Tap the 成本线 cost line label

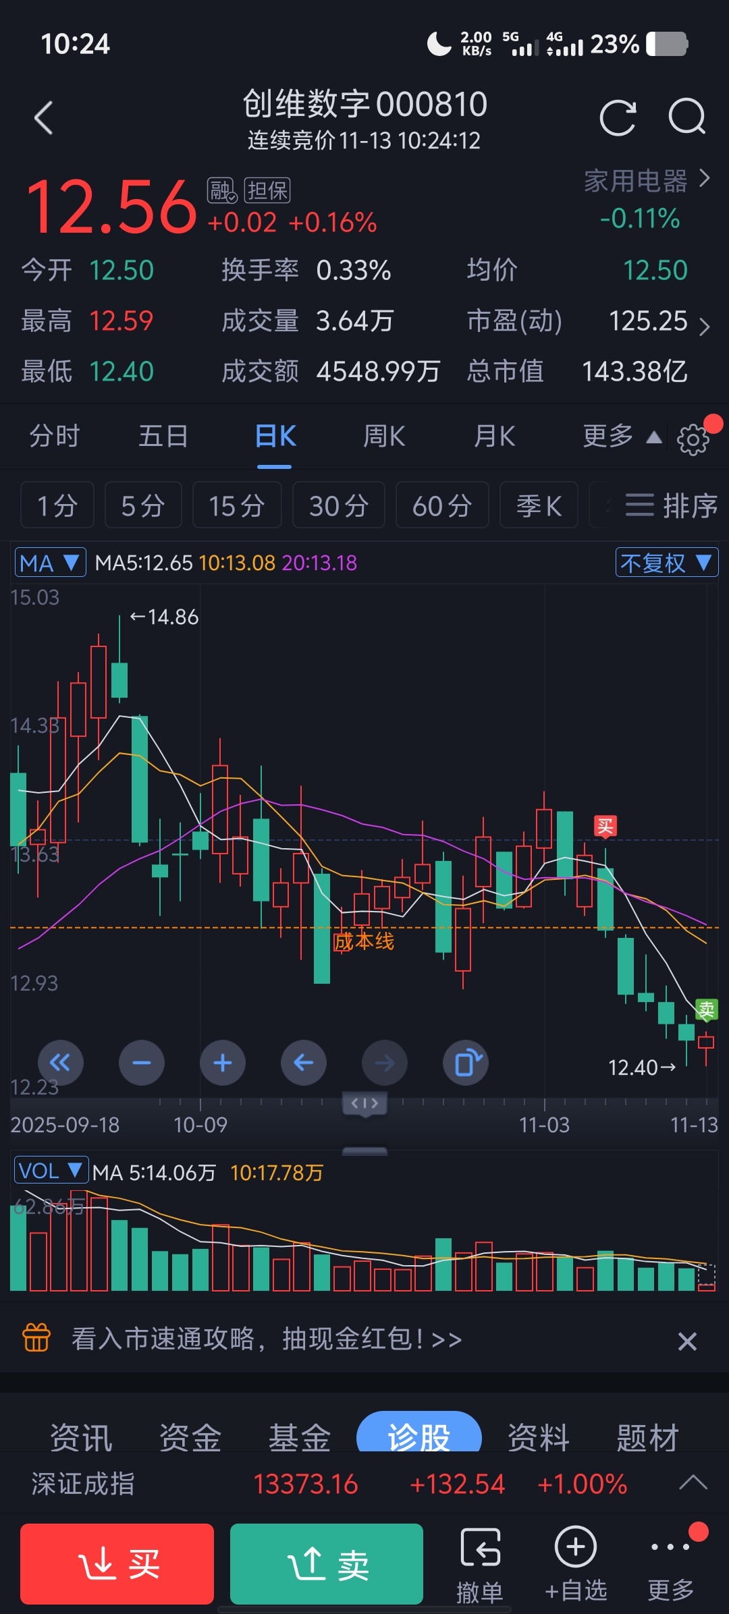point(364,941)
